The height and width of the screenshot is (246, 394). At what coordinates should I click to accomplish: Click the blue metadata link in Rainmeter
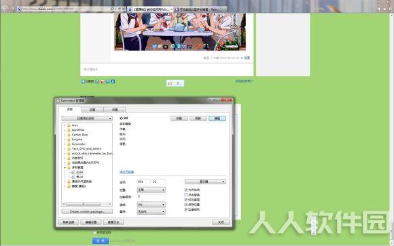point(126,171)
